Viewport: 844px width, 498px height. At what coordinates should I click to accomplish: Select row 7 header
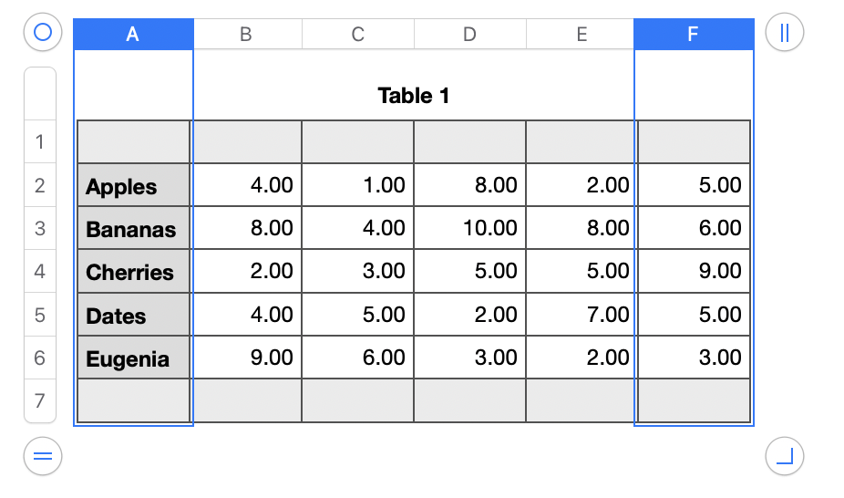coord(39,401)
